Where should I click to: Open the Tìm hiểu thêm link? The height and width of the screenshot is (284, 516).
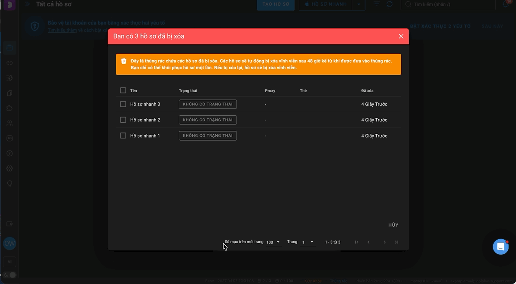coord(62,30)
